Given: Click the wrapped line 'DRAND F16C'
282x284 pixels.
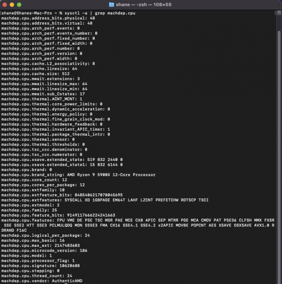Looking at the screenshot, I should click(x=14, y=231).
